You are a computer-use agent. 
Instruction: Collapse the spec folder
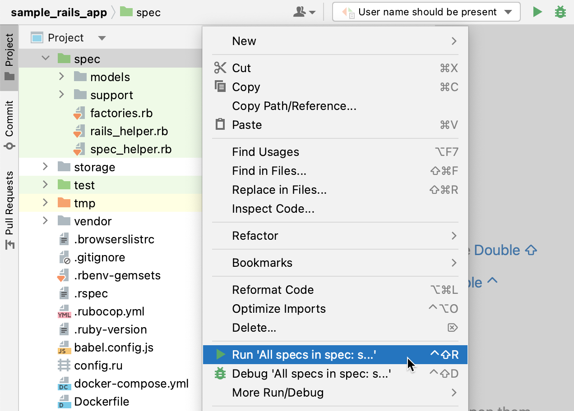point(45,59)
